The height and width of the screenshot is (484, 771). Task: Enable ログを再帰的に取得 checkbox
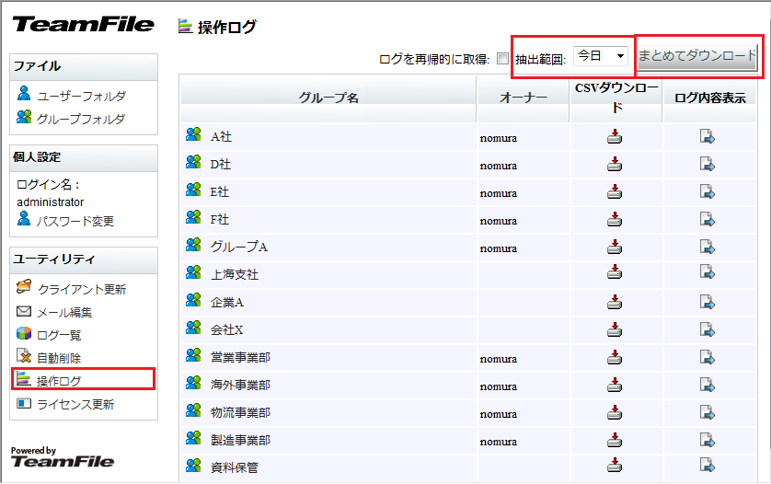pos(502,59)
